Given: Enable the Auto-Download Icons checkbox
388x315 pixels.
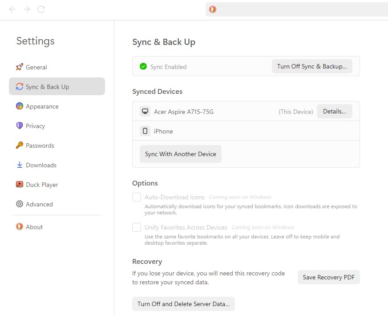Looking at the screenshot, I should [137, 197].
